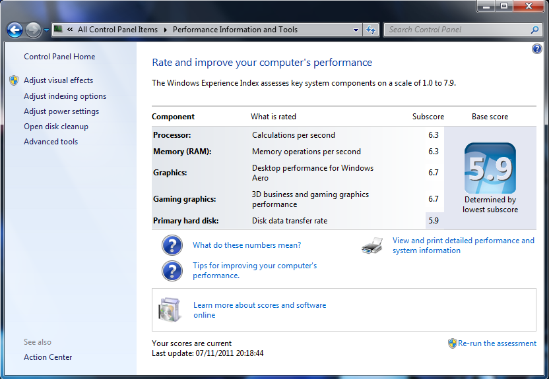Image resolution: width=549 pixels, height=379 pixels.
Task: Select the Gaming graphics: row label
Action: 185,199
